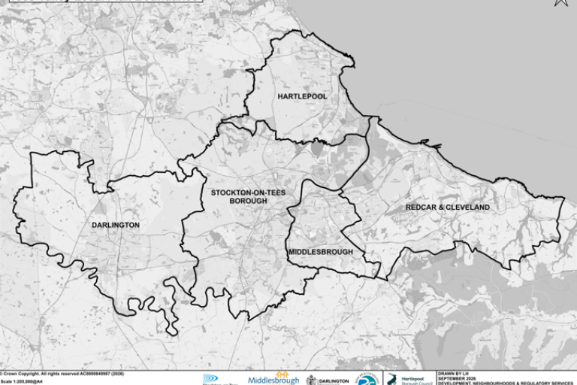Viewport: 577px width, 385px height.
Task: Click the DARLINGTON map area label
Action: point(116,225)
